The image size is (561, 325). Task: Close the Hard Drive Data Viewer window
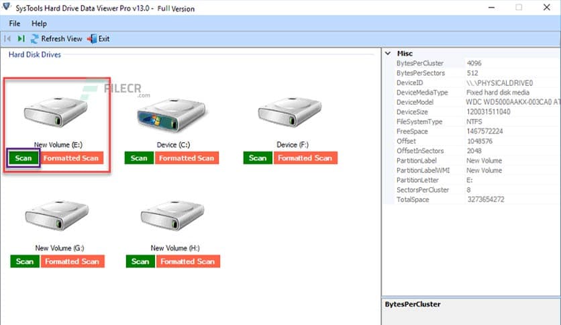[547, 7]
